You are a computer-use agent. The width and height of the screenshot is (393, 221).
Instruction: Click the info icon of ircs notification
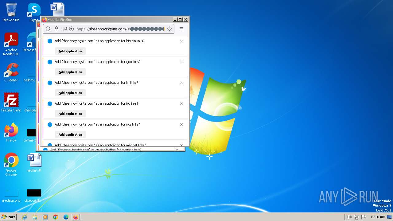pos(50,125)
